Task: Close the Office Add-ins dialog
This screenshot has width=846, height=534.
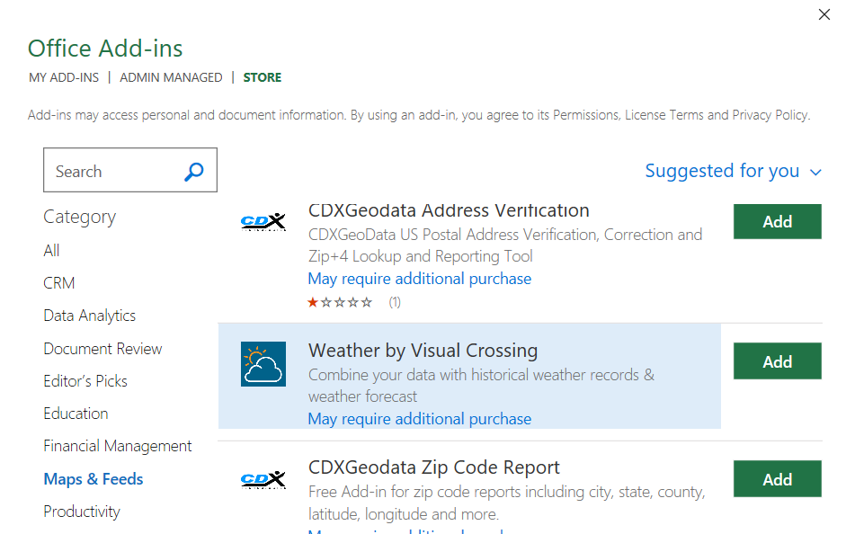Action: [824, 14]
